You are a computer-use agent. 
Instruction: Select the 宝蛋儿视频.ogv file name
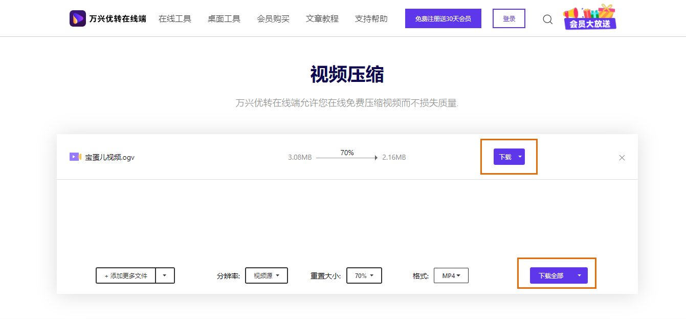[x=109, y=157]
